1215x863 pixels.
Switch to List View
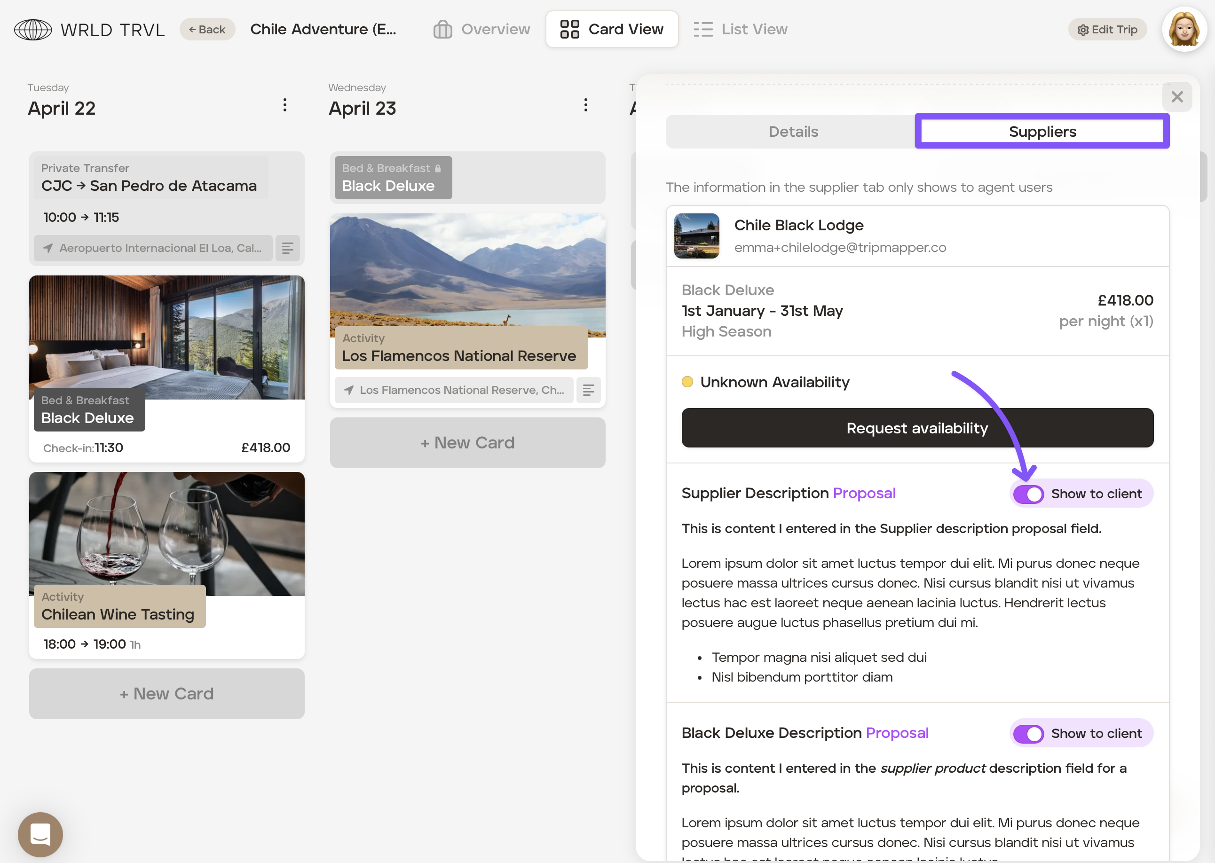[741, 30]
